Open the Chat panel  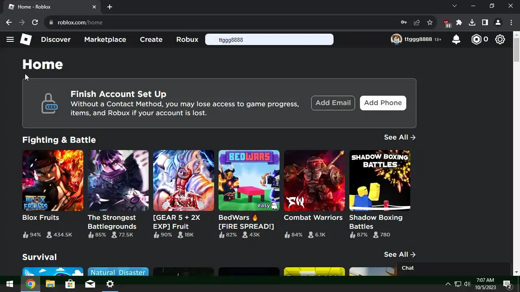tap(453, 268)
